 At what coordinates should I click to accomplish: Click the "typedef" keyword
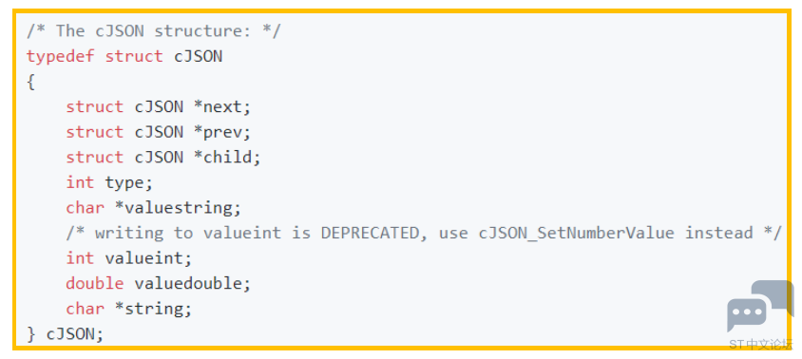click(61, 56)
